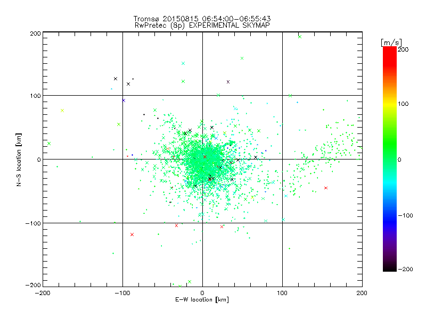Select the RwPretec (8p) EXPERIMENTAL SKYMAP subtitle
426x319 pixels.
coord(202,25)
